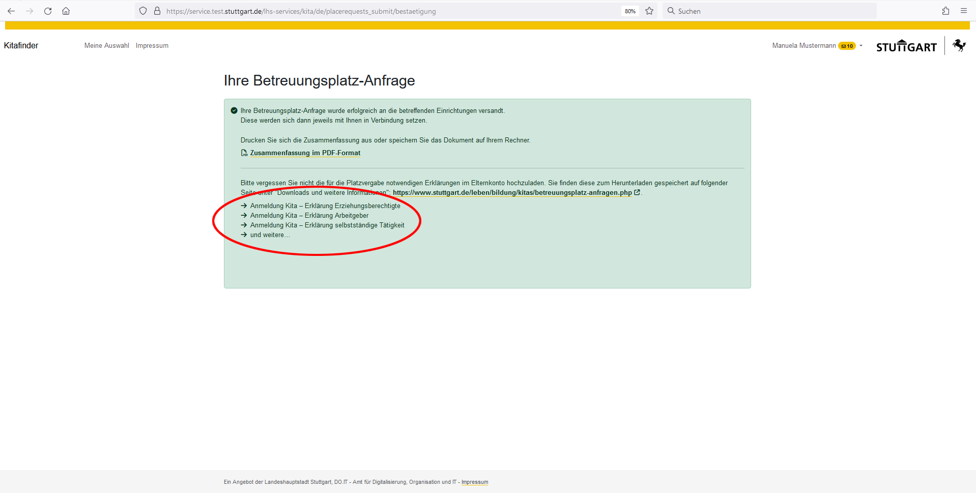Screen dimensions: 976x493
Task: Click the 80% zoom level indicator
Action: pos(630,11)
